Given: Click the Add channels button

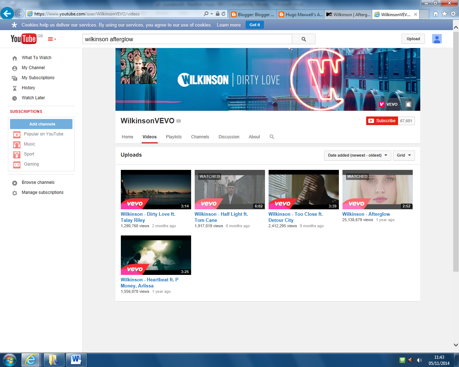Looking at the screenshot, I should pos(41,124).
